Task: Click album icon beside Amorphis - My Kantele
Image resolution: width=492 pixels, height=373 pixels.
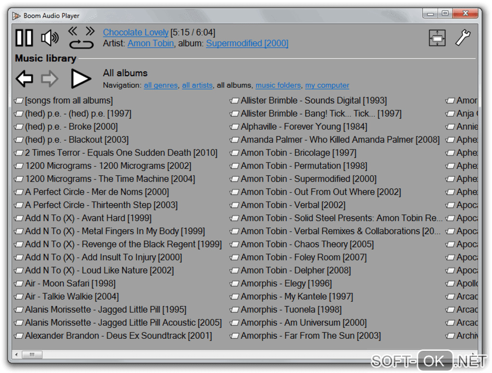Action: pyautogui.click(x=234, y=297)
